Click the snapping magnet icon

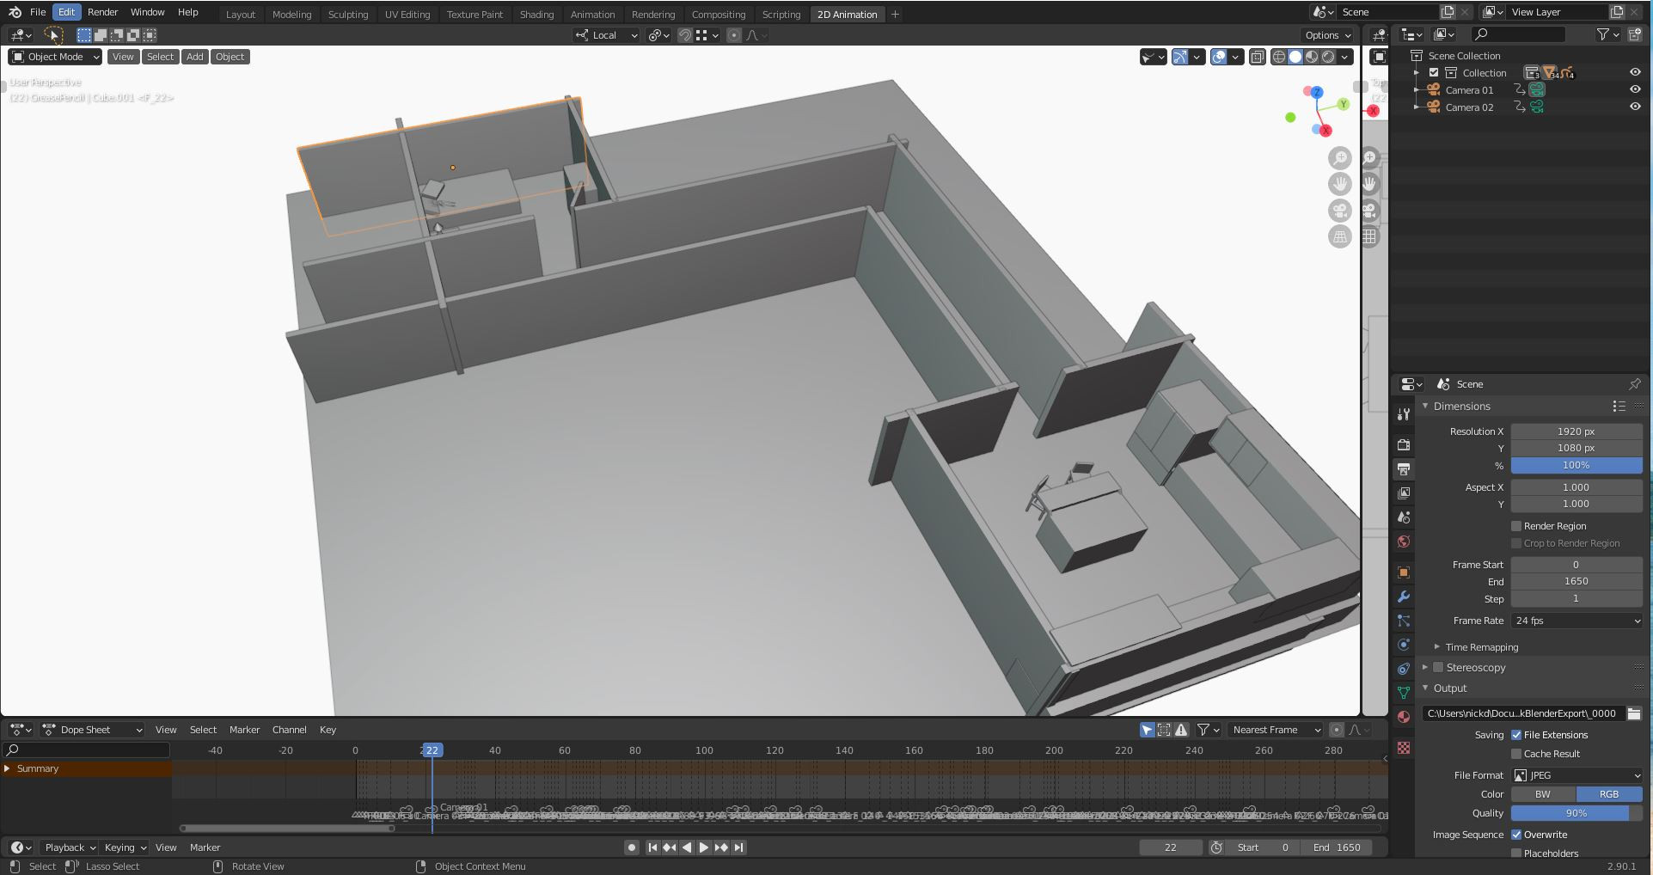(684, 35)
